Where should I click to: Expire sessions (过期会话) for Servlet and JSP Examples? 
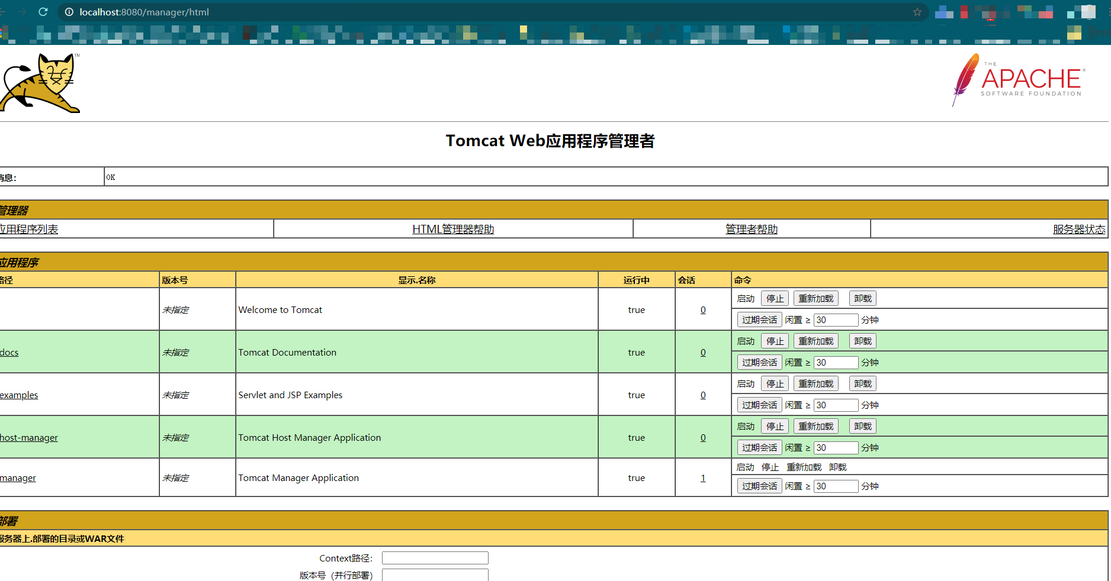760,405
